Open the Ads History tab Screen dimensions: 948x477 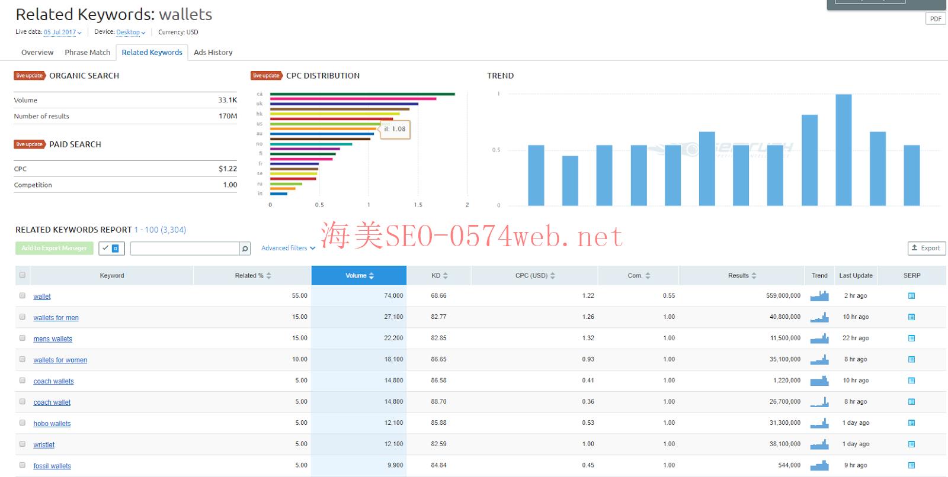coord(213,53)
